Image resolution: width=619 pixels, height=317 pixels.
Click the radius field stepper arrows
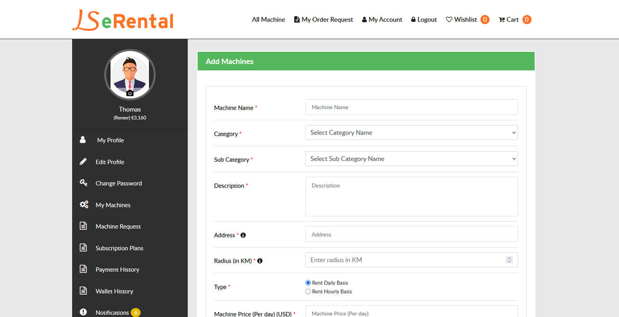coord(509,260)
